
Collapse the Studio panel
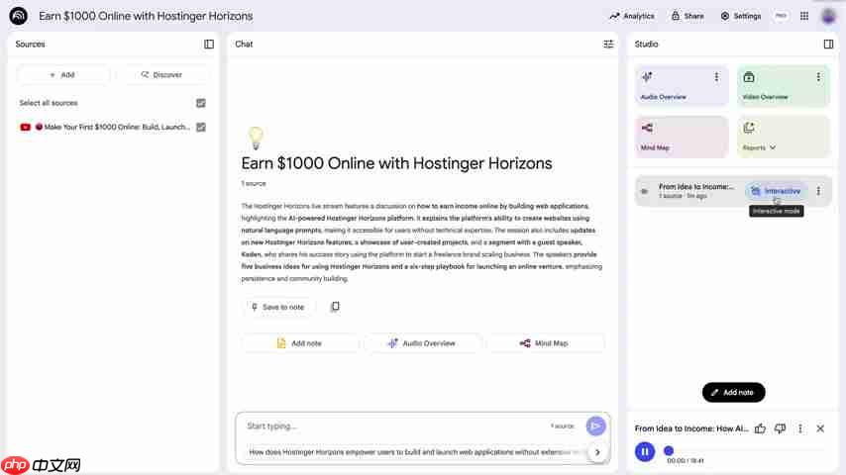click(828, 45)
